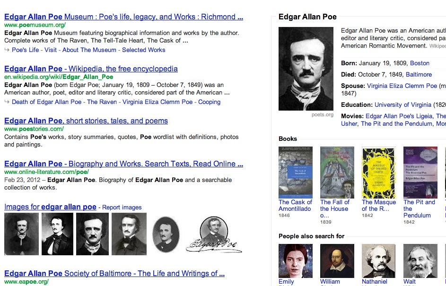This screenshot has height=286, width=446.
Task: Click the www.online-literature.com/poe/ URL text
Action: coord(46,172)
